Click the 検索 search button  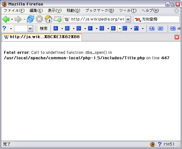[x=44, y=28]
